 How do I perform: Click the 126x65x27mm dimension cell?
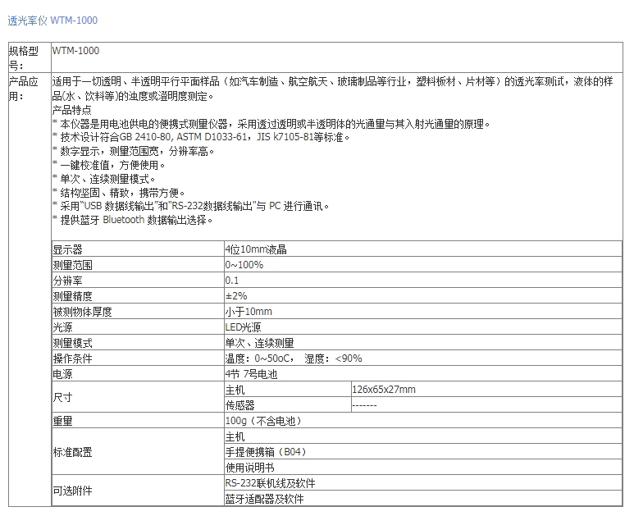pyautogui.click(x=383, y=390)
